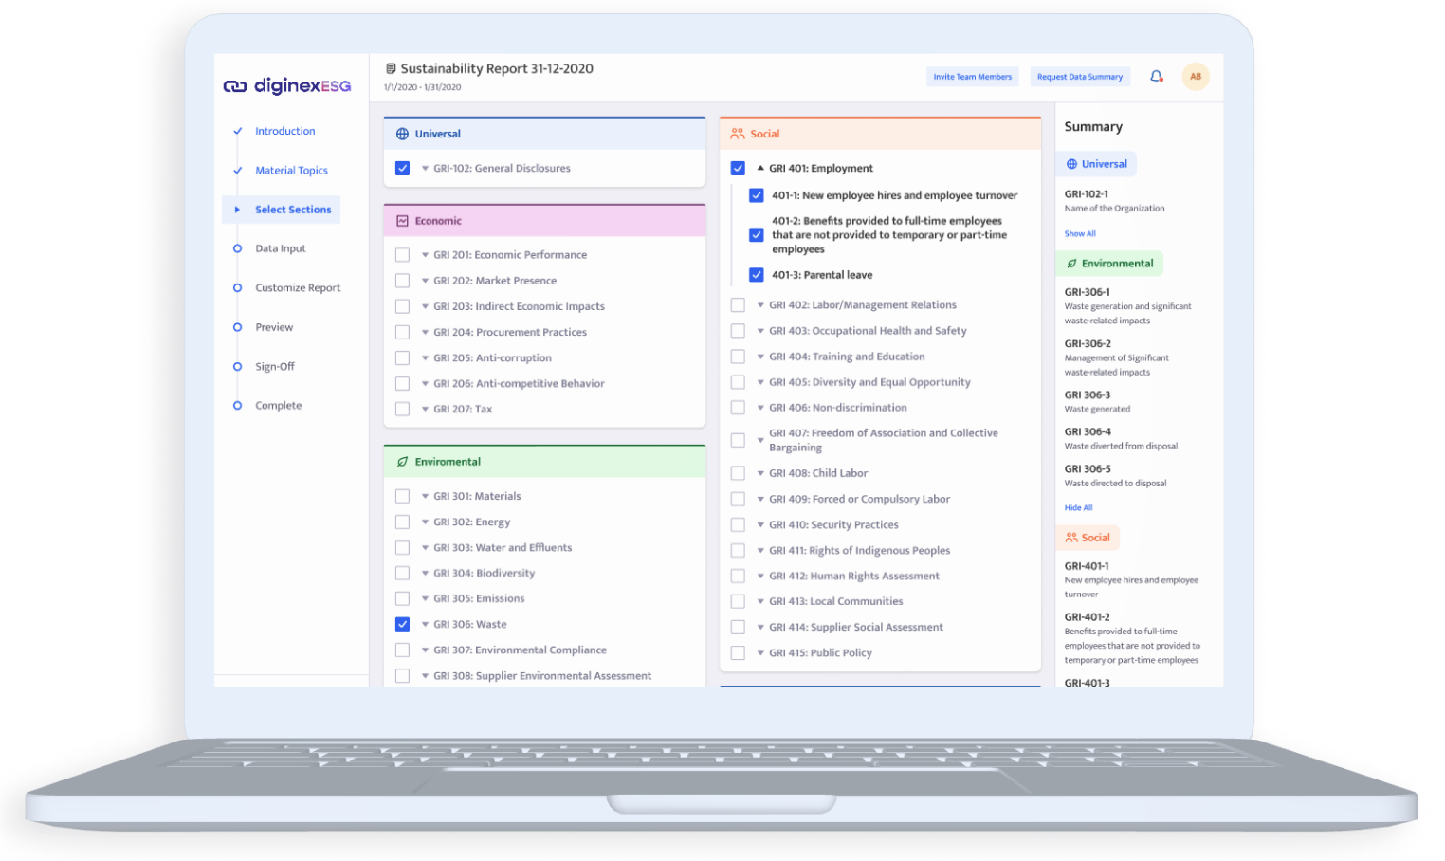Click the Universal tag in Summary
The width and height of the screenshot is (1445, 861).
(x=1096, y=164)
